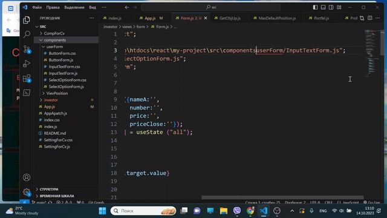Open Chrome from taskbar

250,211
